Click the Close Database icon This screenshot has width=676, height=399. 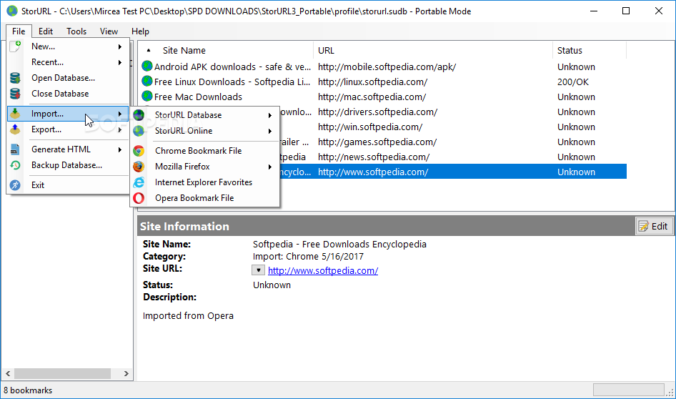[15, 94]
